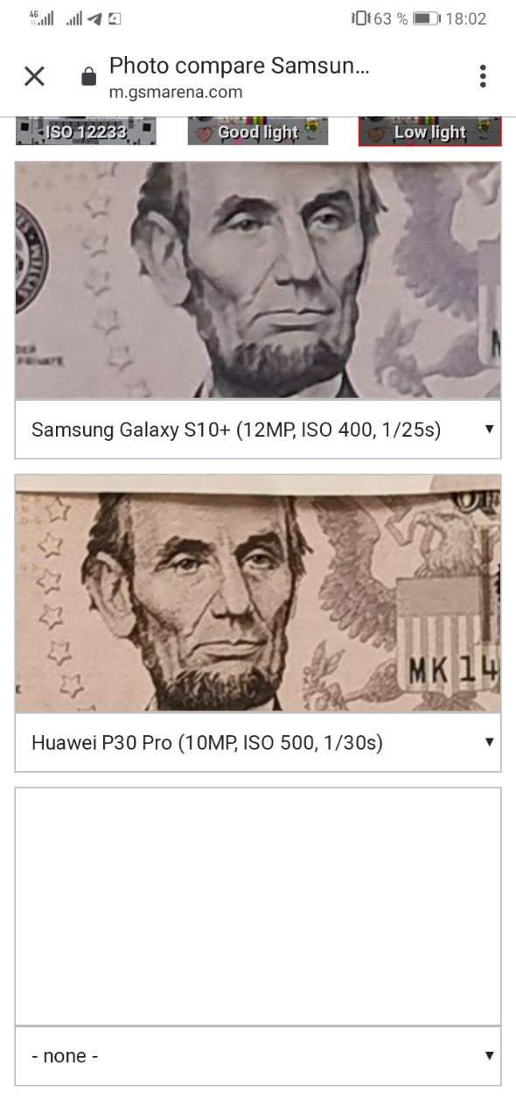Tap the screenshot notification icon
Image resolution: width=516 pixels, height=1120 pixels.
pos(115,18)
